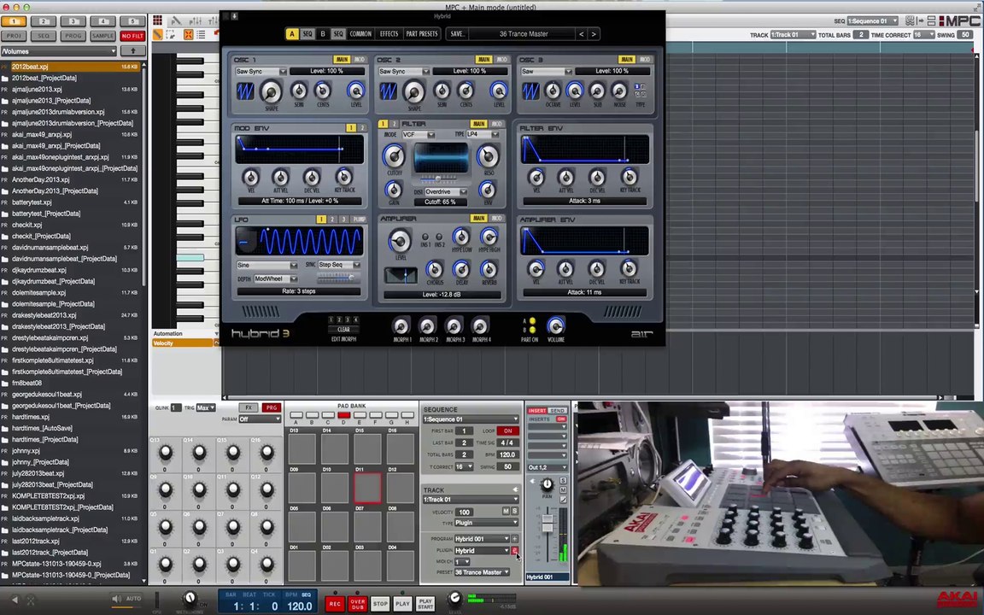
Task: Open track TYPE Plugin dropdown
Action: 486,523
